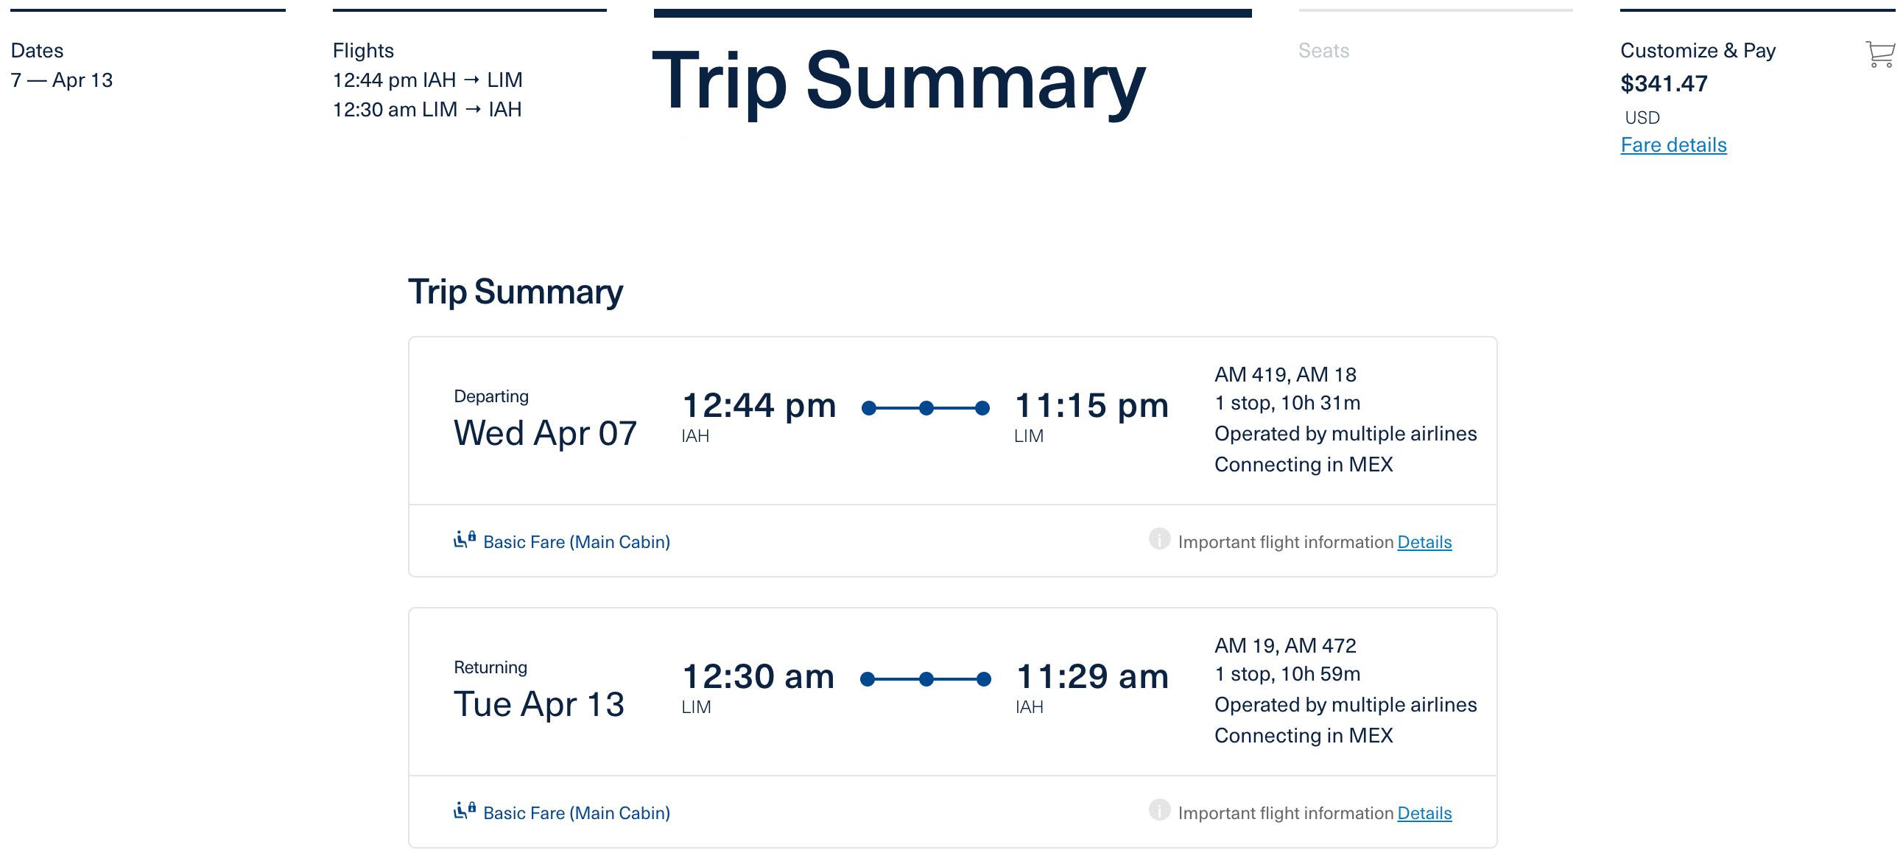This screenshot has height=853, width=1903.
Task: Open Fare details link
Action: tap(1672, 145)
